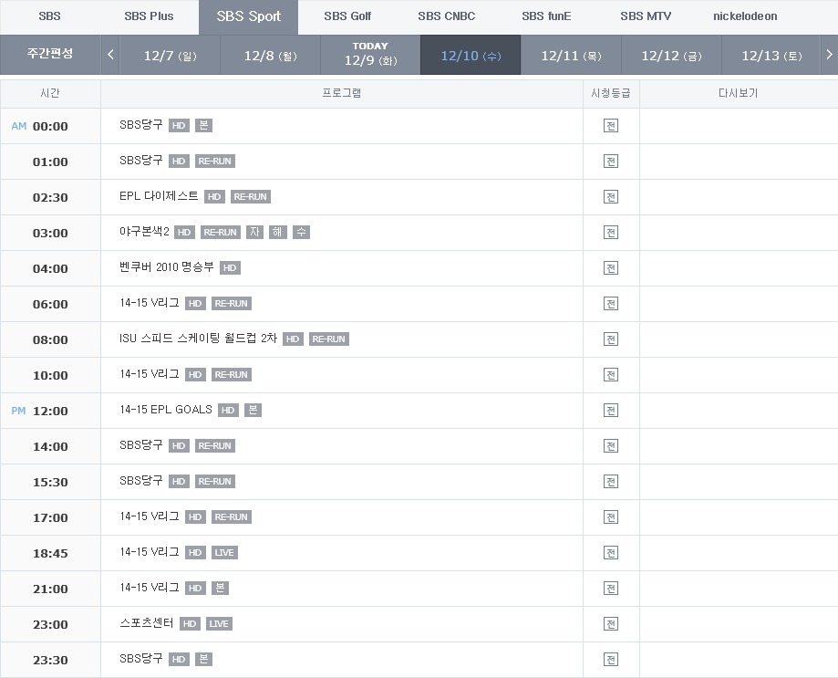Screen dimensions: 838x678
Task: Click 자 badge next to 야구본색2
Action: (x=255, y=233)
